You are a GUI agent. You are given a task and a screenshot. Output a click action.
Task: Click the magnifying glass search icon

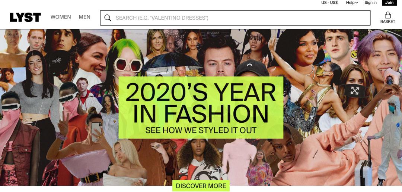pos(108,18)
